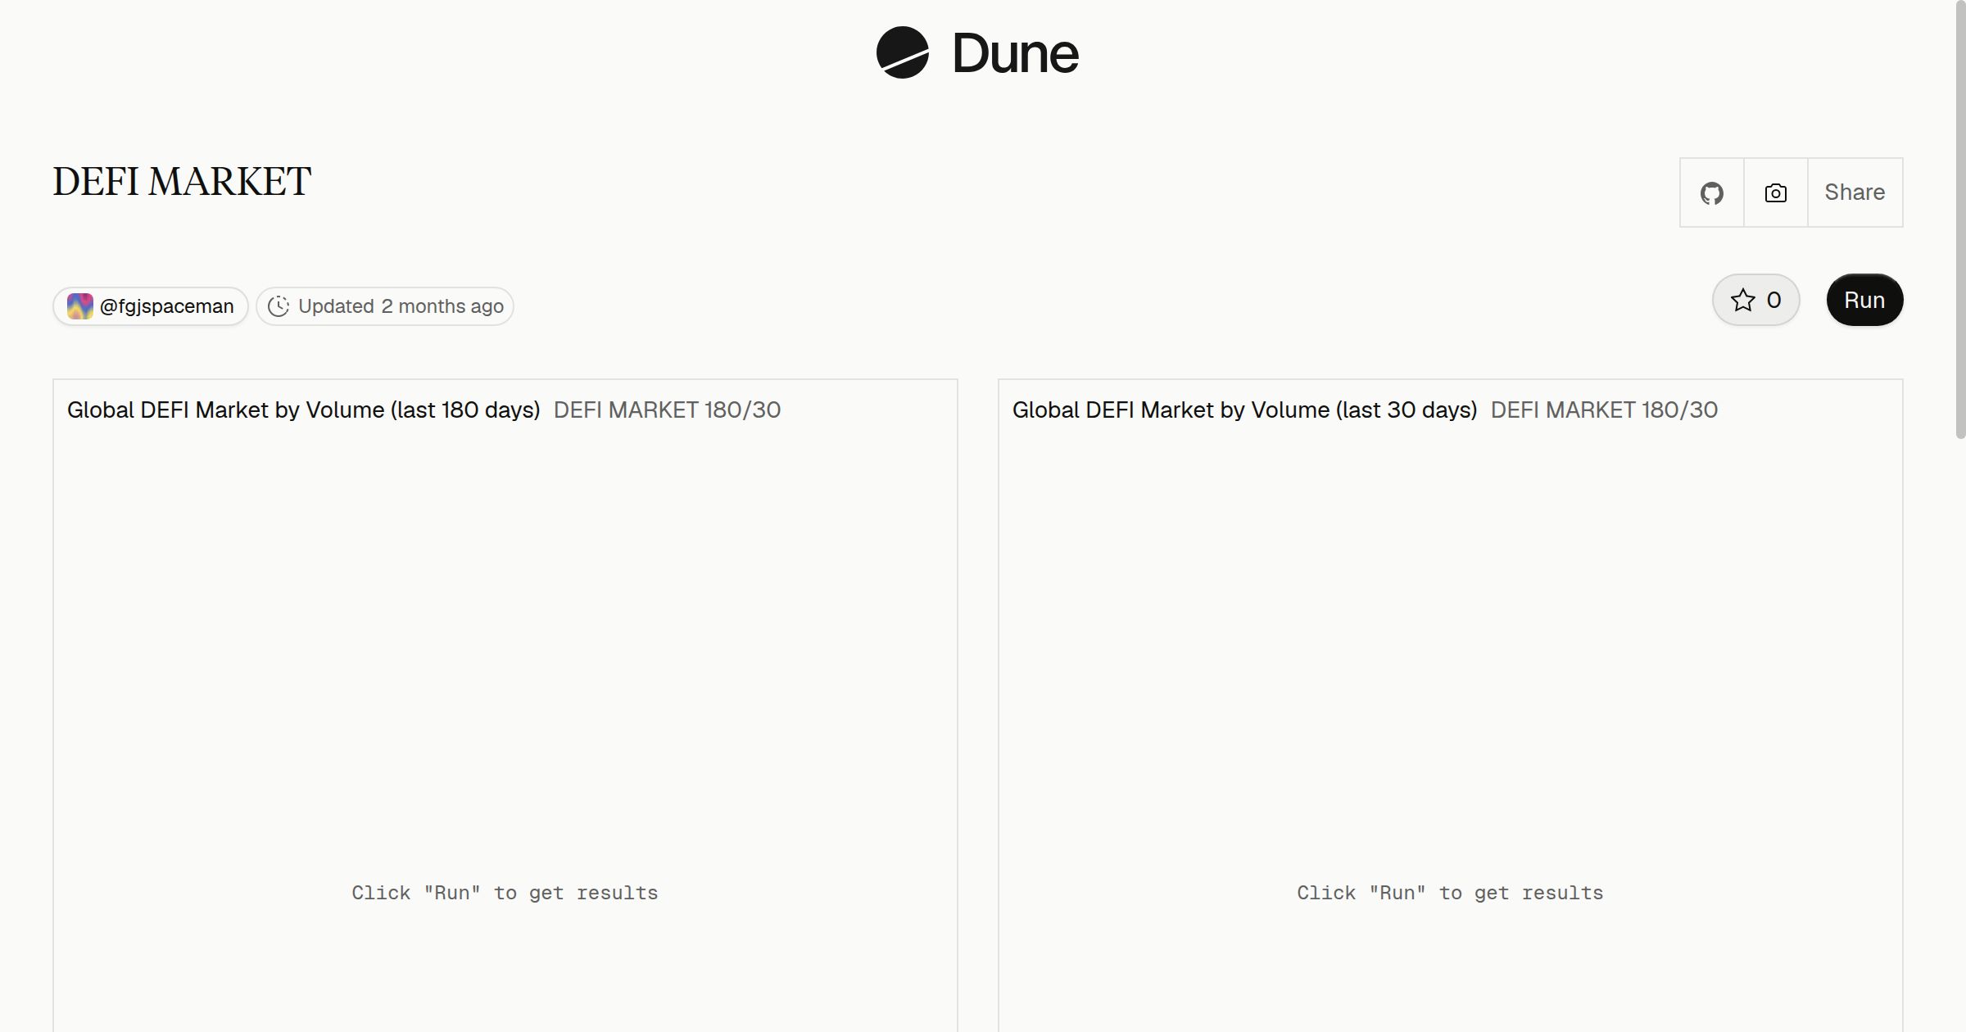Click 'Click "Run" to get results' in left panel

point(505,893)
